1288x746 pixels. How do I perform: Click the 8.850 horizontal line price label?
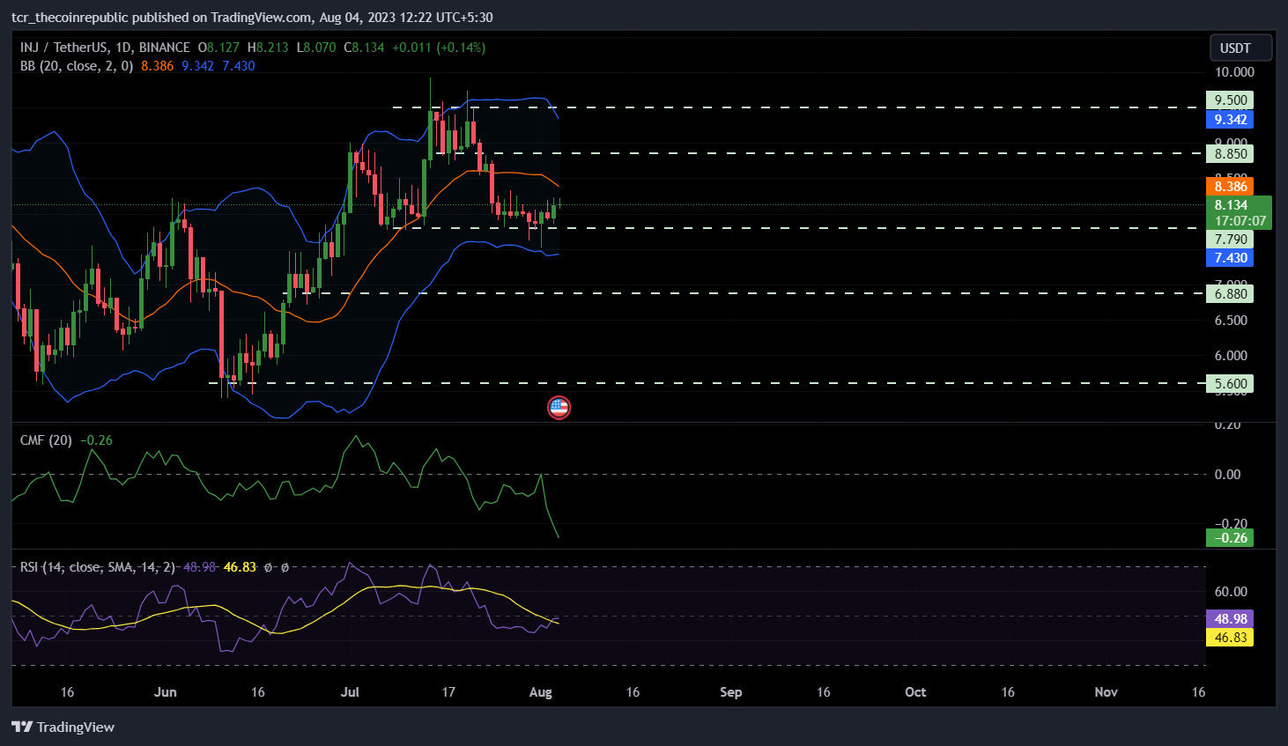tap(1230, 154)
